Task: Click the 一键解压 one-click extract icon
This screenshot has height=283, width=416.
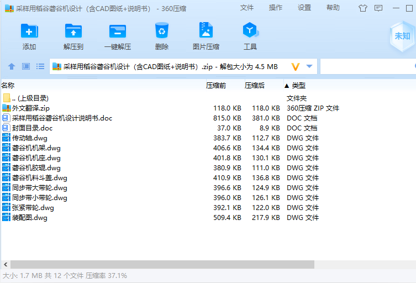Action: pyautogui.click(x=118, y=31)
